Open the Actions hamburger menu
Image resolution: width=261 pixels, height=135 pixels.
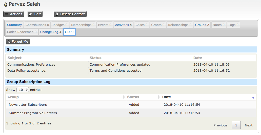(14, 14)
